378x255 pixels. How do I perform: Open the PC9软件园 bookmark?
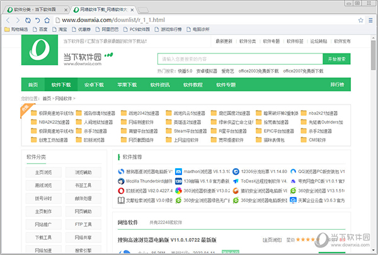137,30
